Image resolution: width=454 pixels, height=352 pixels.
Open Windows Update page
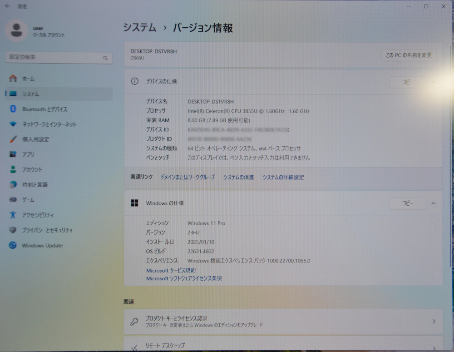pyautogui.click(x=59, y=245)
